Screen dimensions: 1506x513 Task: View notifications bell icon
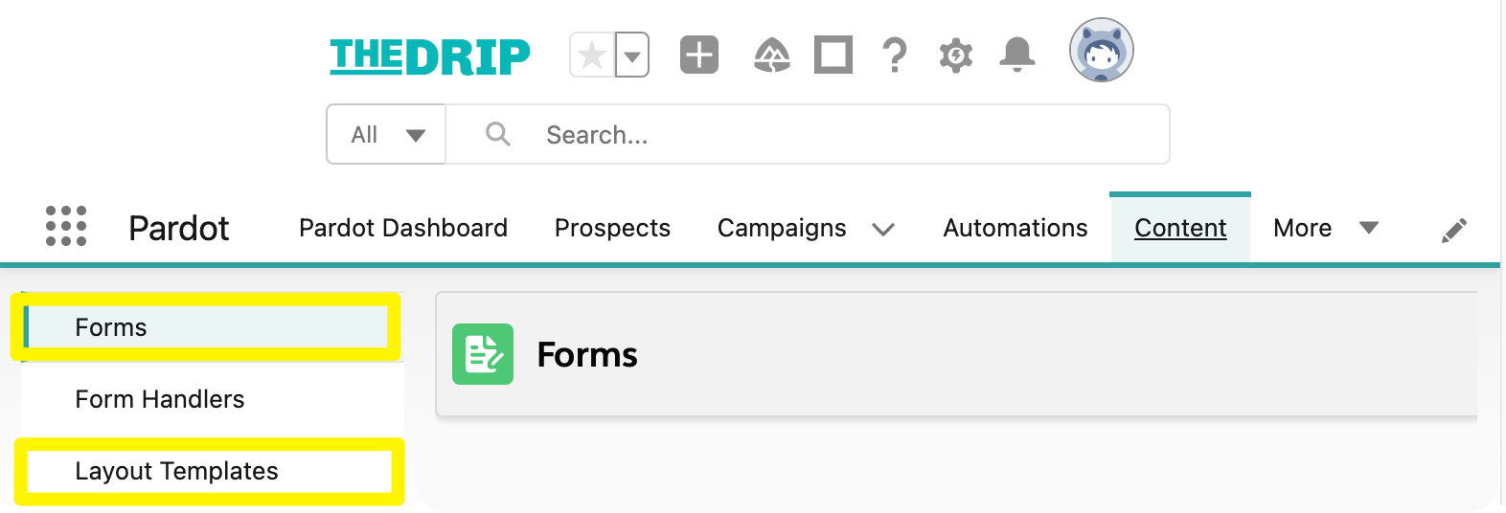point(1017,55)
